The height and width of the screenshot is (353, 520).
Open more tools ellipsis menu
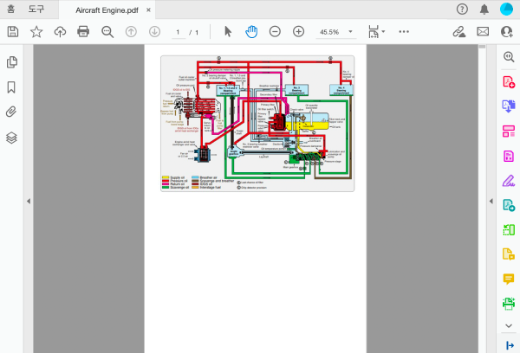point(404,32)
